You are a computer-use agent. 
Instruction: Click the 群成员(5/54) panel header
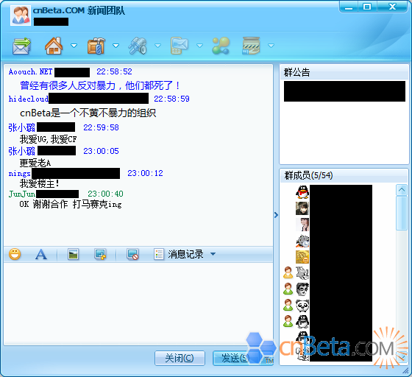click(344, 175)
